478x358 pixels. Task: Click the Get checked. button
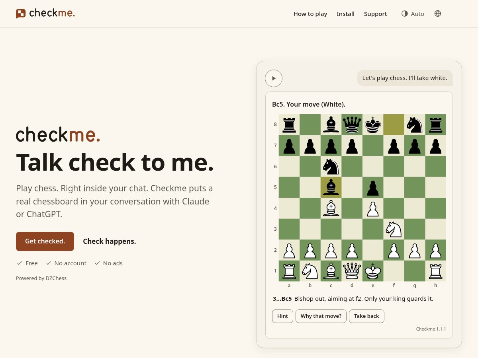[x=45, y=241]
